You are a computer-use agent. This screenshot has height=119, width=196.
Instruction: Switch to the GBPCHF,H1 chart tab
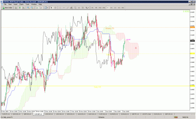(169, 114)
